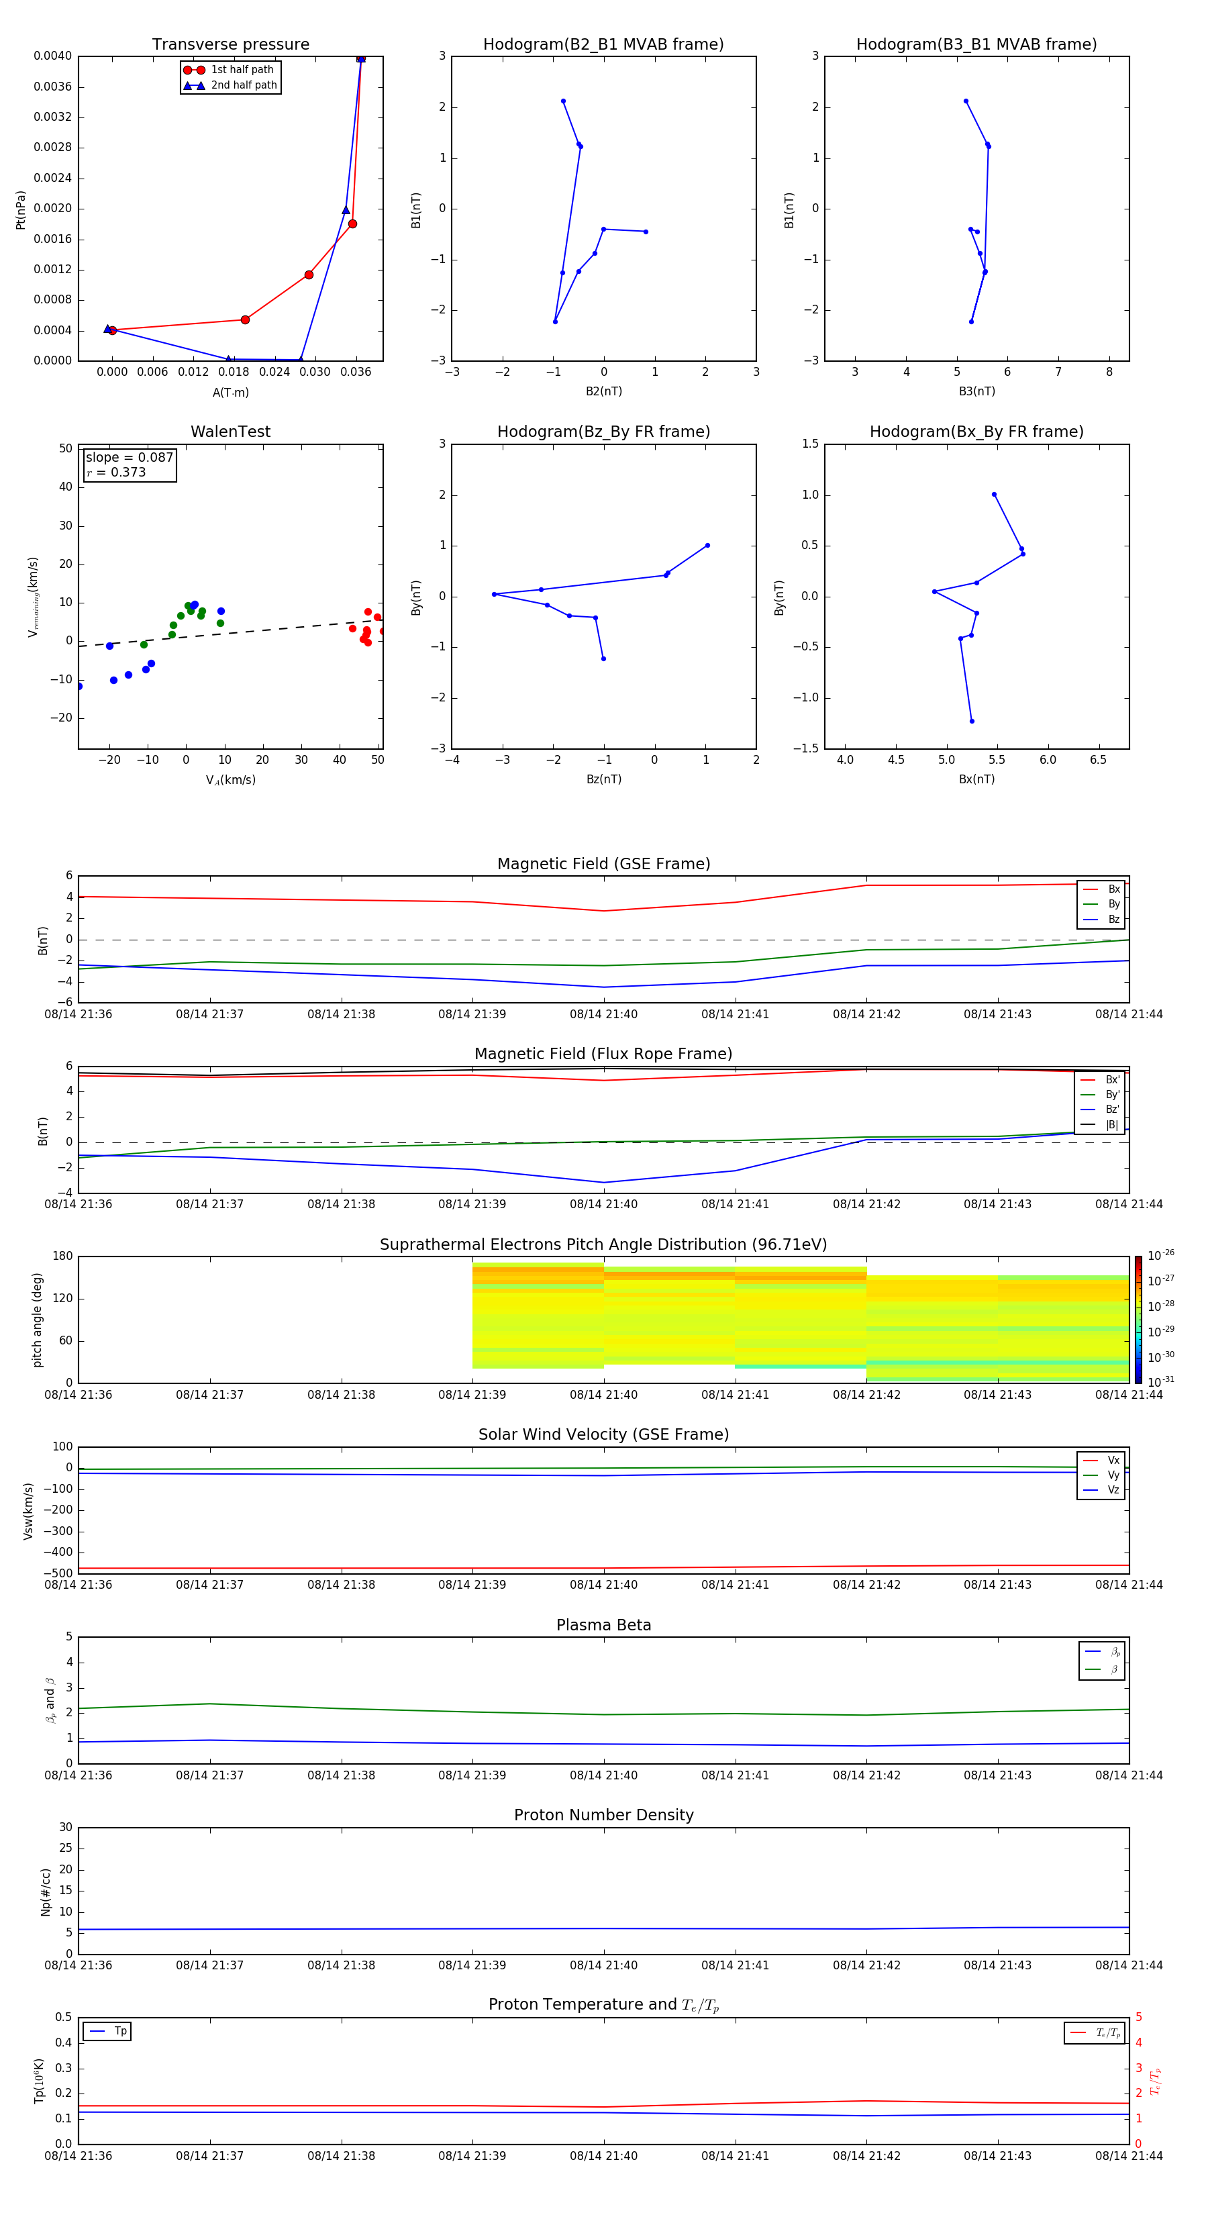Click the Suprathermal Electrons Pitch Angle Distribution title
The height and width of the screenshot is (2215, 1208).
pos(603,1245)
